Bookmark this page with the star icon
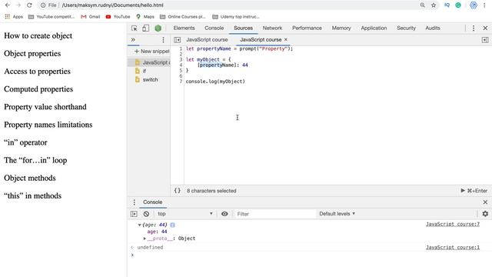 [434, 5]
